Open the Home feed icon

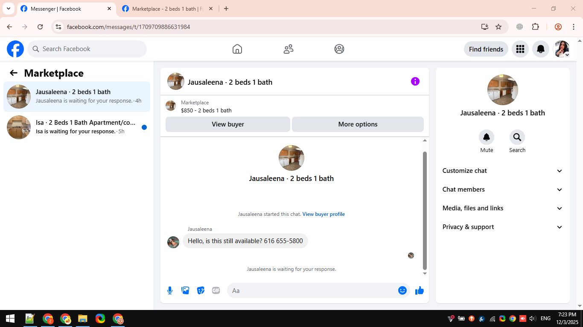[237, 49]
